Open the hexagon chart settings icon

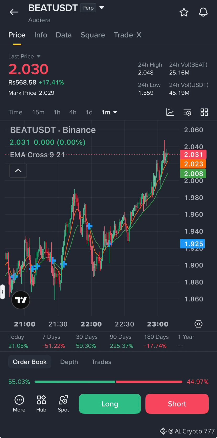[198, 324]
